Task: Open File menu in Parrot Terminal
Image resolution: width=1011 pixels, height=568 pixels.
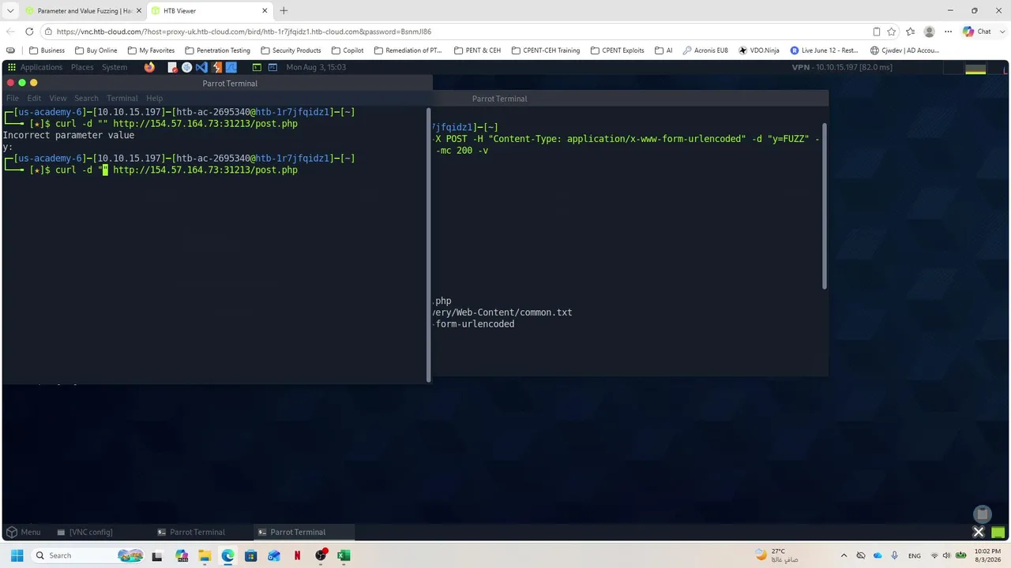Action: 13,99
